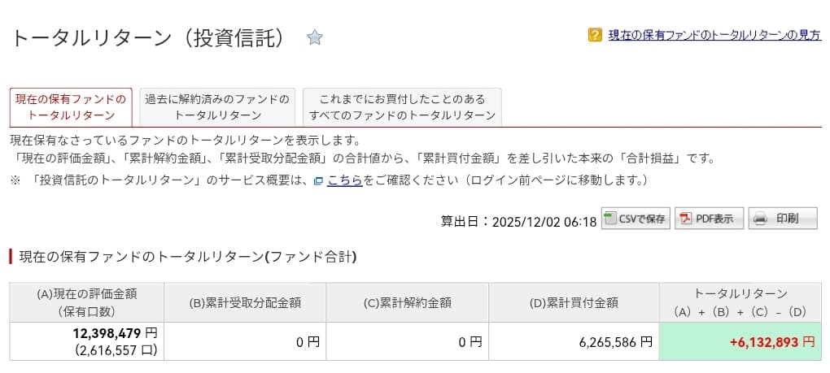Viewport: 830px width, 373px height.
Task: Click the (D)累計買付金額 column header
Action: click(574, 303)
